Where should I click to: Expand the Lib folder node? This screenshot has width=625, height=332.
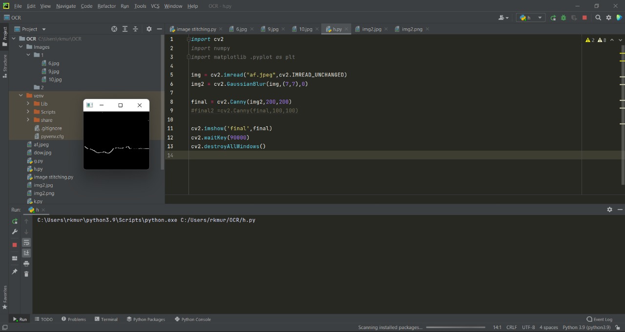click(28, 104)
